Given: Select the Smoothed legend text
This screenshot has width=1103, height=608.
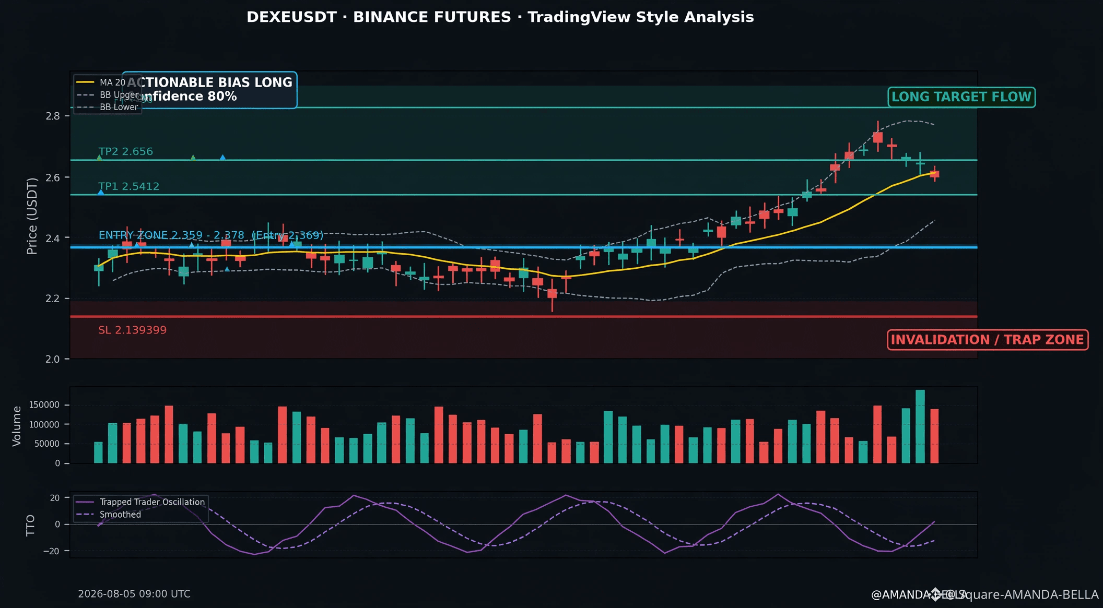Looking at the screenshot, I should point(121,515).
